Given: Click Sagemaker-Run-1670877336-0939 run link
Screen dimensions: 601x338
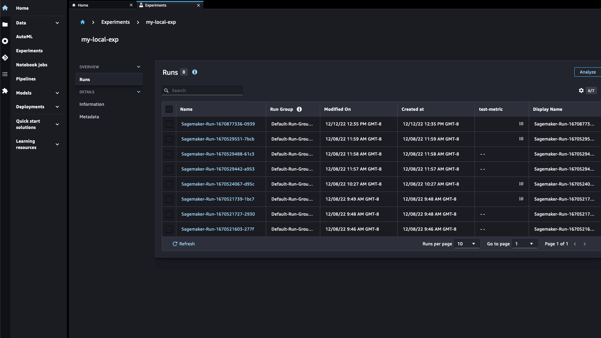Looking at the screenshot, I should click(218, 124).
